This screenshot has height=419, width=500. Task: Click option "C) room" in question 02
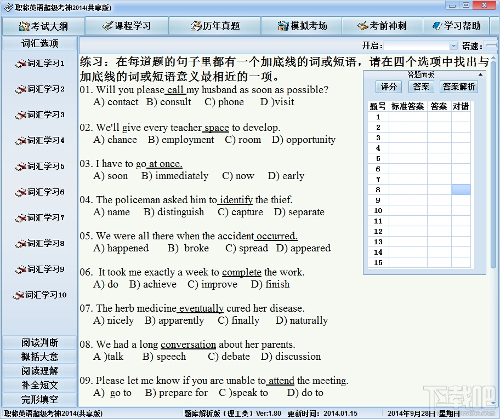[243, 140]
